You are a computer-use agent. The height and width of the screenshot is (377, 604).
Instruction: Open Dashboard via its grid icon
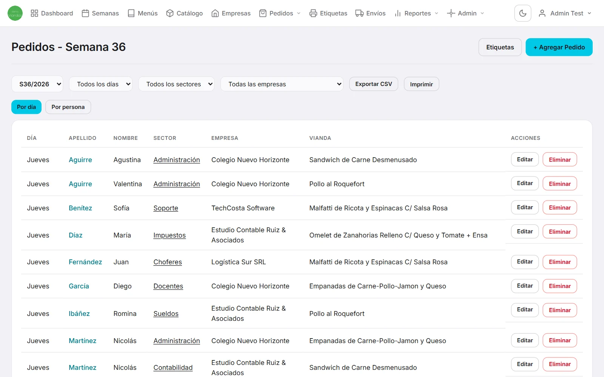click(34, 13)
